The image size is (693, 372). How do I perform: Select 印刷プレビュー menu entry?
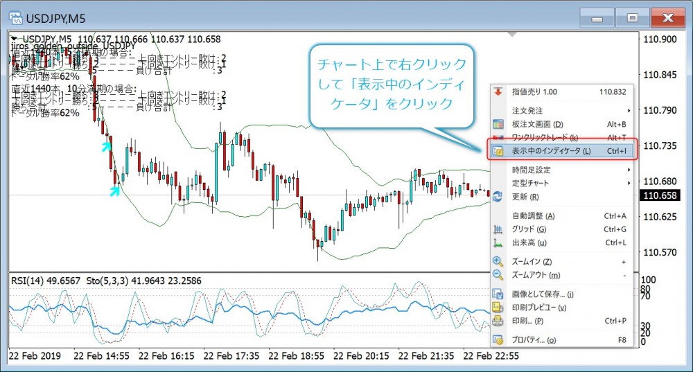pos(539,308)
